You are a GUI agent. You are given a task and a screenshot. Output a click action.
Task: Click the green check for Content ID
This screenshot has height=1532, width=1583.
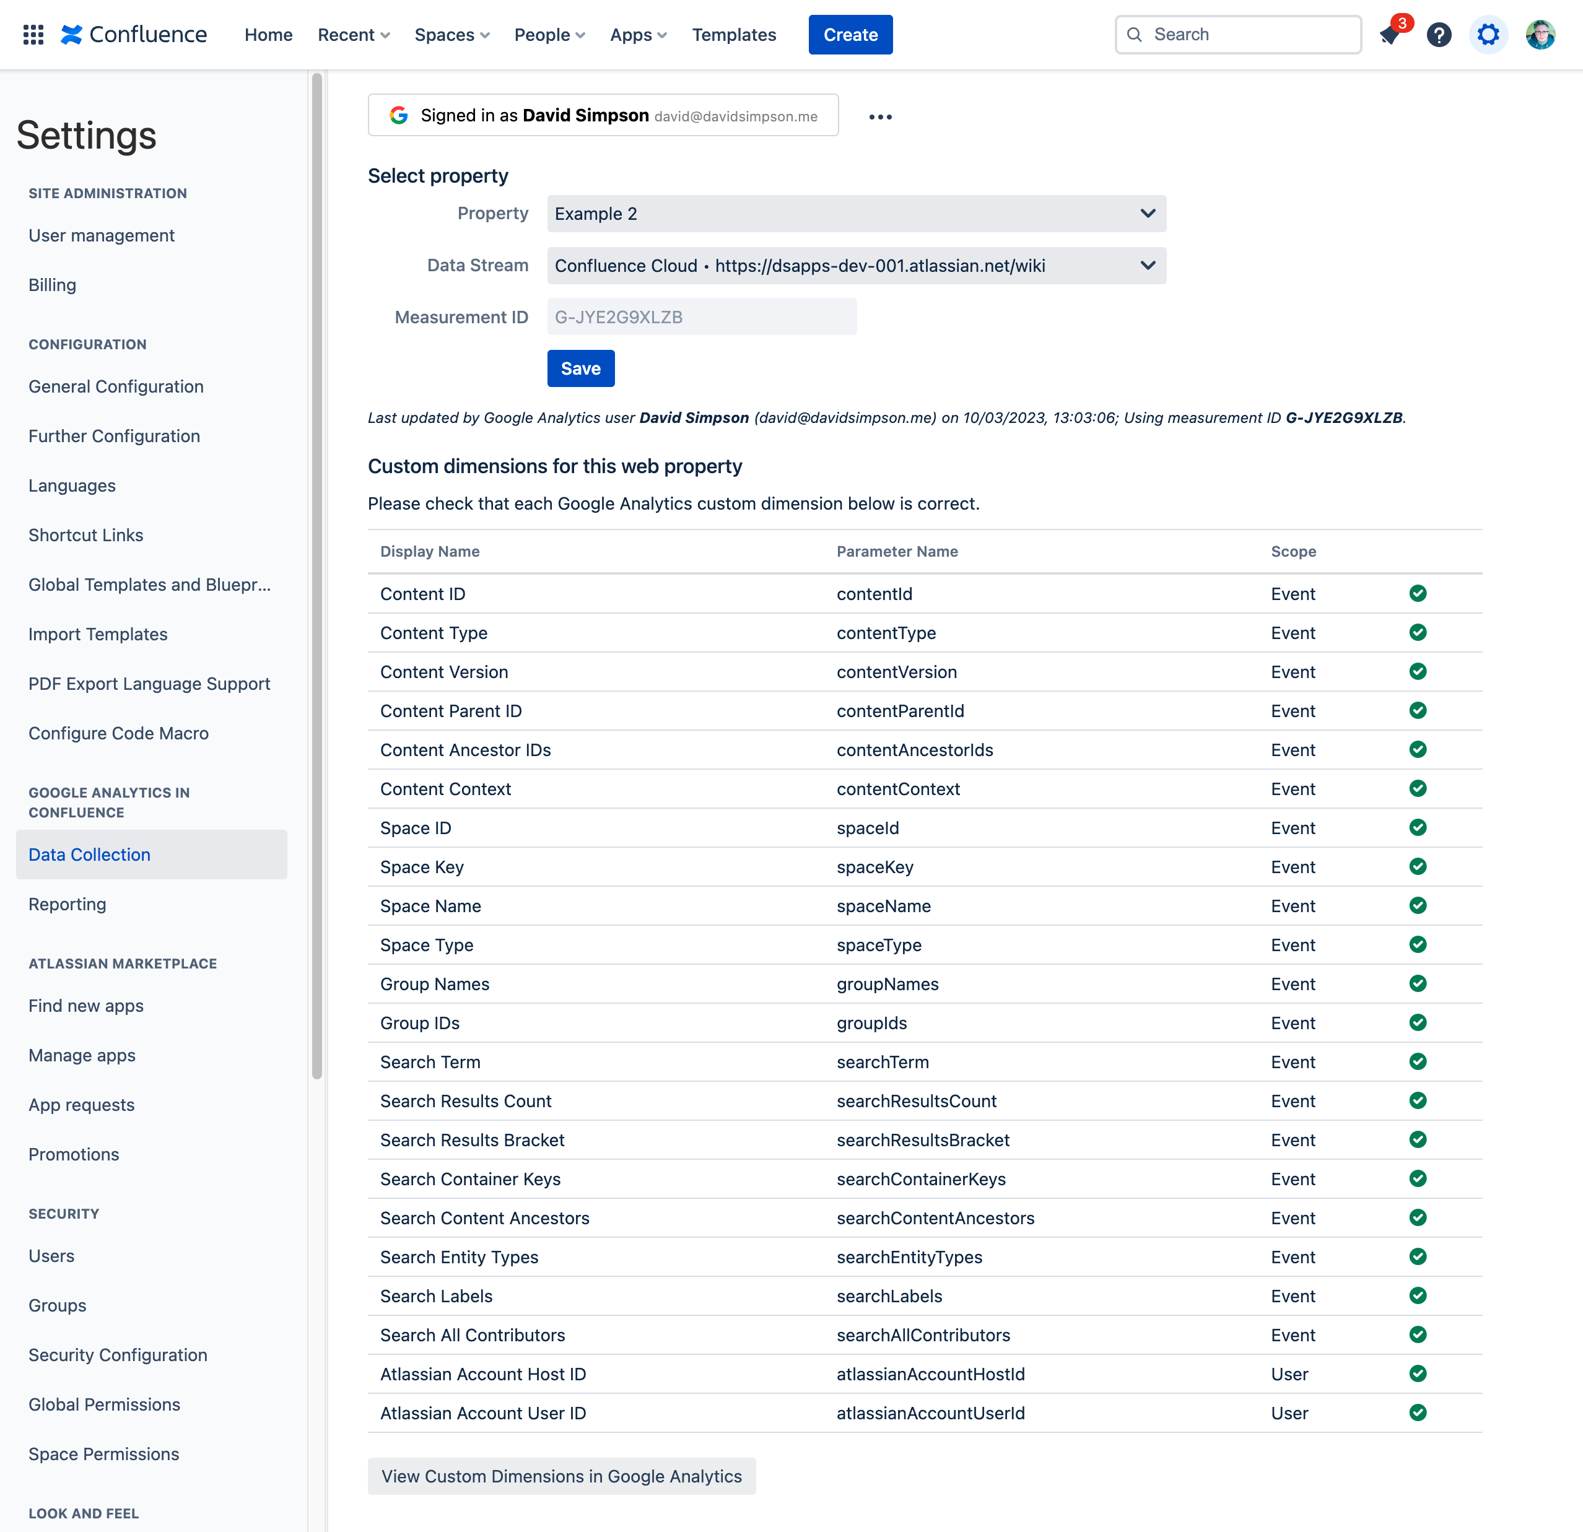(x=1418, y=594)
